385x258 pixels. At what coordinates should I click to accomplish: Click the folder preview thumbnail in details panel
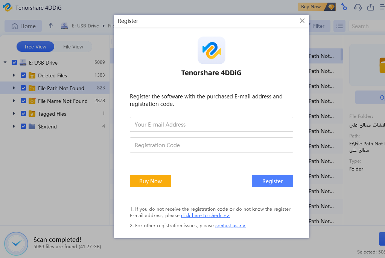tap(367, 65)
